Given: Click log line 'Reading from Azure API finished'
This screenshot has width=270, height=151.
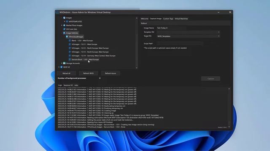Looking at the screenshot, I should point(85,122).
